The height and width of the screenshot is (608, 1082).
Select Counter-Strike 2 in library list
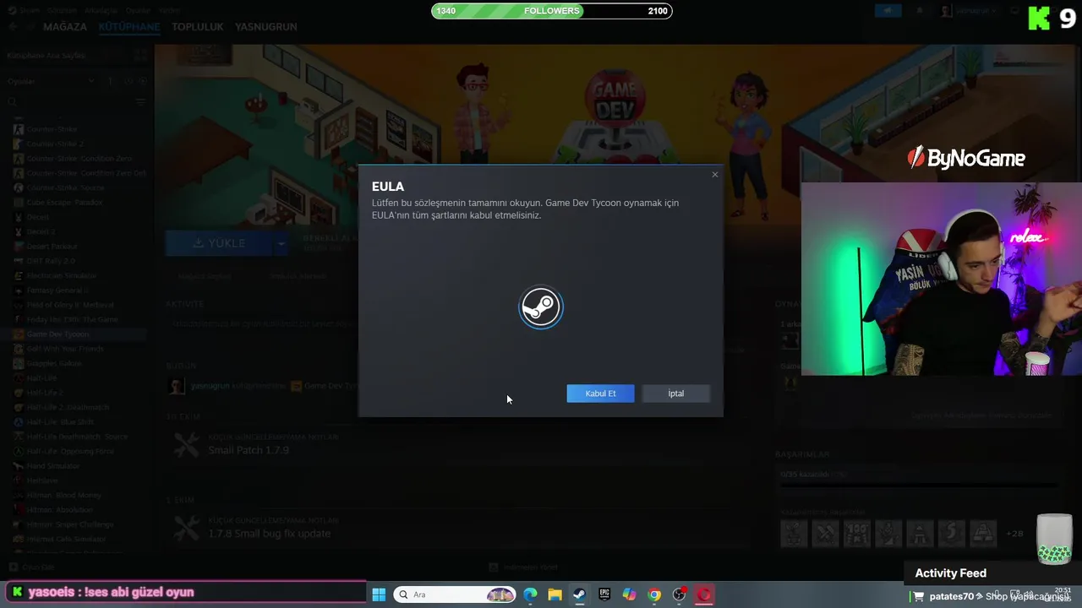(54, 144)
